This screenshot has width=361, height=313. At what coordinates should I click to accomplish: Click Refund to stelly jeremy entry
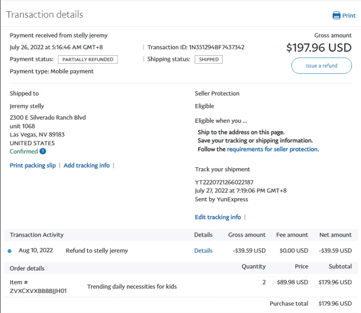coord(97,251)
